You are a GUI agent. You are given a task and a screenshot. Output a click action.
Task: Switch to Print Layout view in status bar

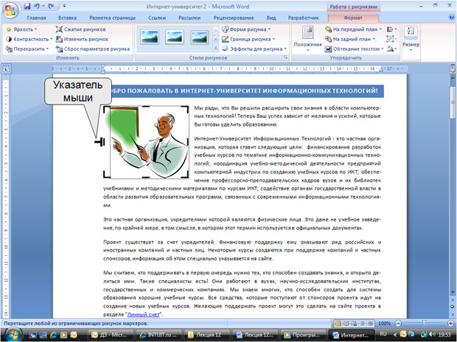click(338, 324)
